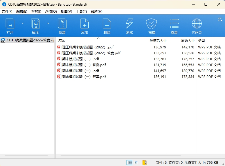Click compressed size value 141,697
Image resolution: width=225 pixels, height=166 pixels.
(160, 71)
